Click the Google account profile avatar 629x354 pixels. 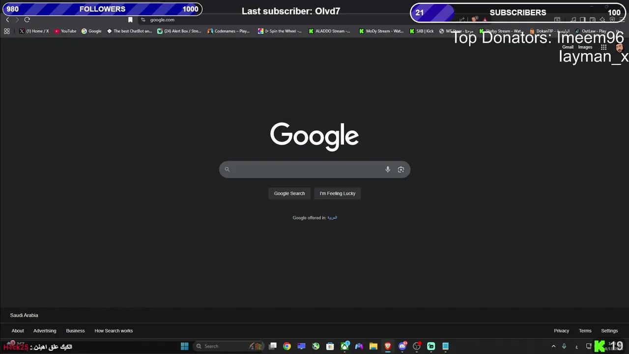pyautogui.click(x=620, y=48)
